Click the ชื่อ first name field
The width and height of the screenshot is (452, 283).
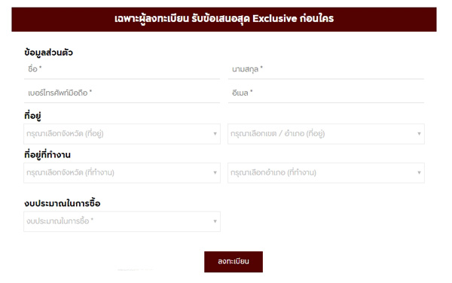point(122,69)
